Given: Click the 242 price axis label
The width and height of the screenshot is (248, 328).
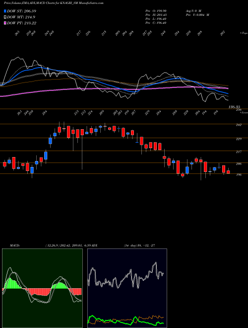Looking at the screenshot, I should pos(239,125).
